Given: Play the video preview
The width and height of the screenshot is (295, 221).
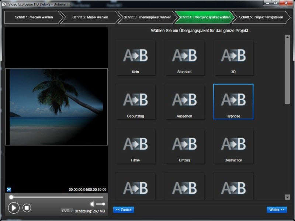Looking at the screenshot, I should 14,208.
